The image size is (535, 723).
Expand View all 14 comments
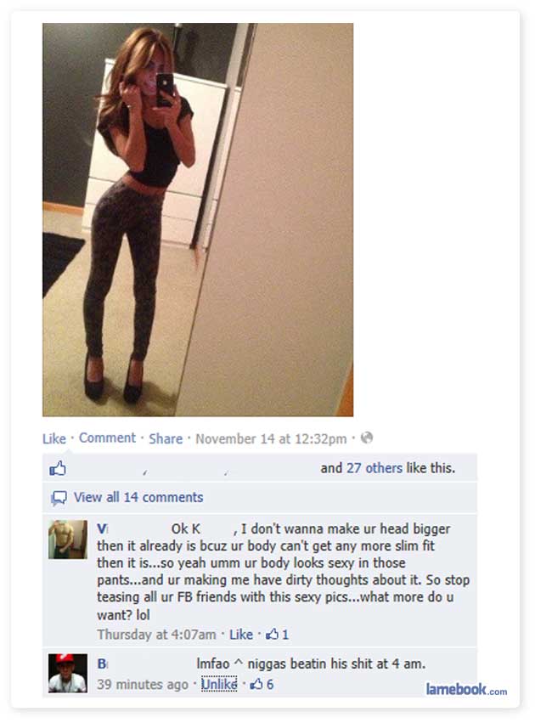[138, 497]
